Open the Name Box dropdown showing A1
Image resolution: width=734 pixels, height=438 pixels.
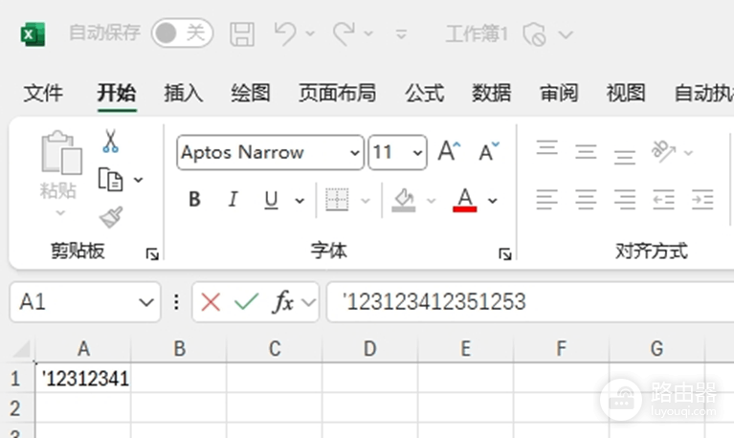[146, 303]
